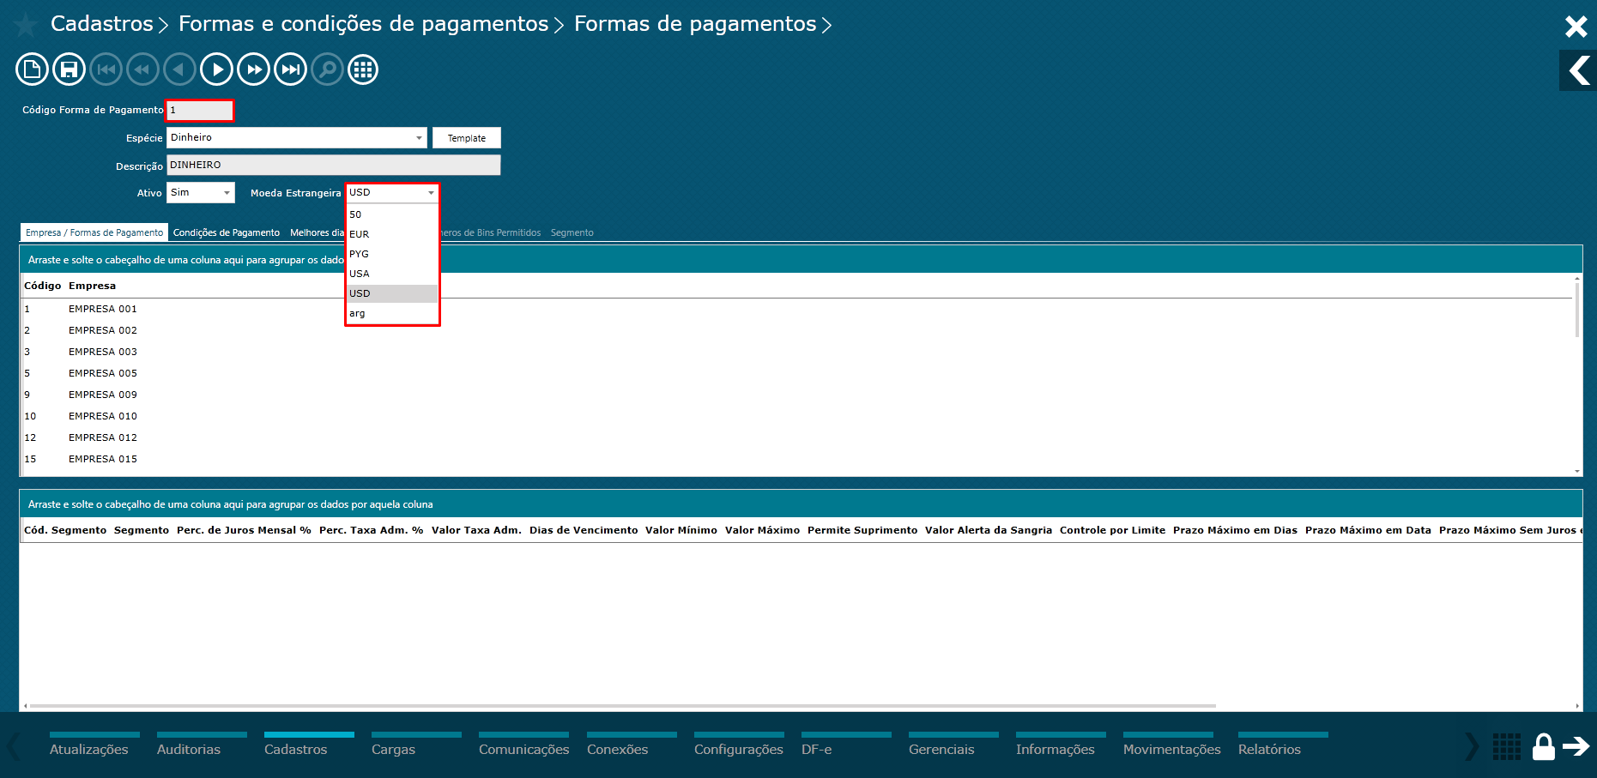
Task: Open the apps grid icon in the bottom bar
Action: pos(1506,746)
